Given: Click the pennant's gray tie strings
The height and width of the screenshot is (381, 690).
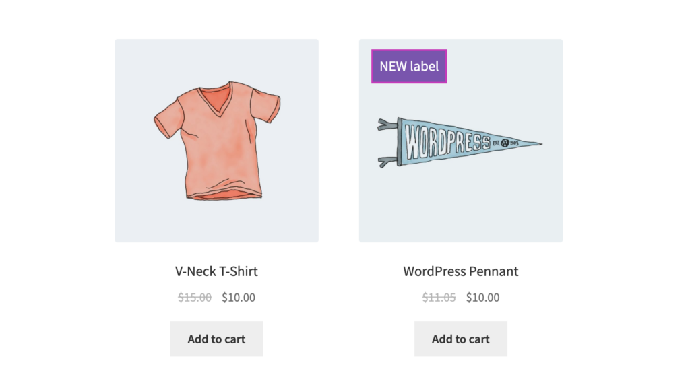Looking at the screenshot, I should coord(387,143).
